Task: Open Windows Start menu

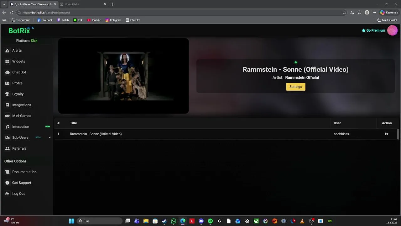Action: tap(71, 221)
